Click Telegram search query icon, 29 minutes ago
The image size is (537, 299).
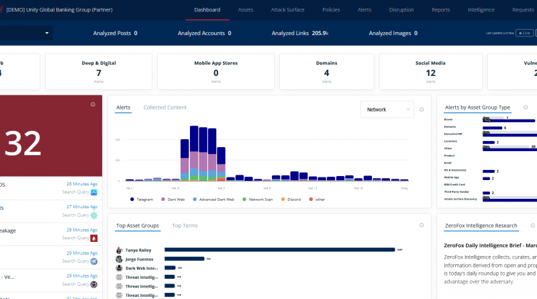click(94, 261)
